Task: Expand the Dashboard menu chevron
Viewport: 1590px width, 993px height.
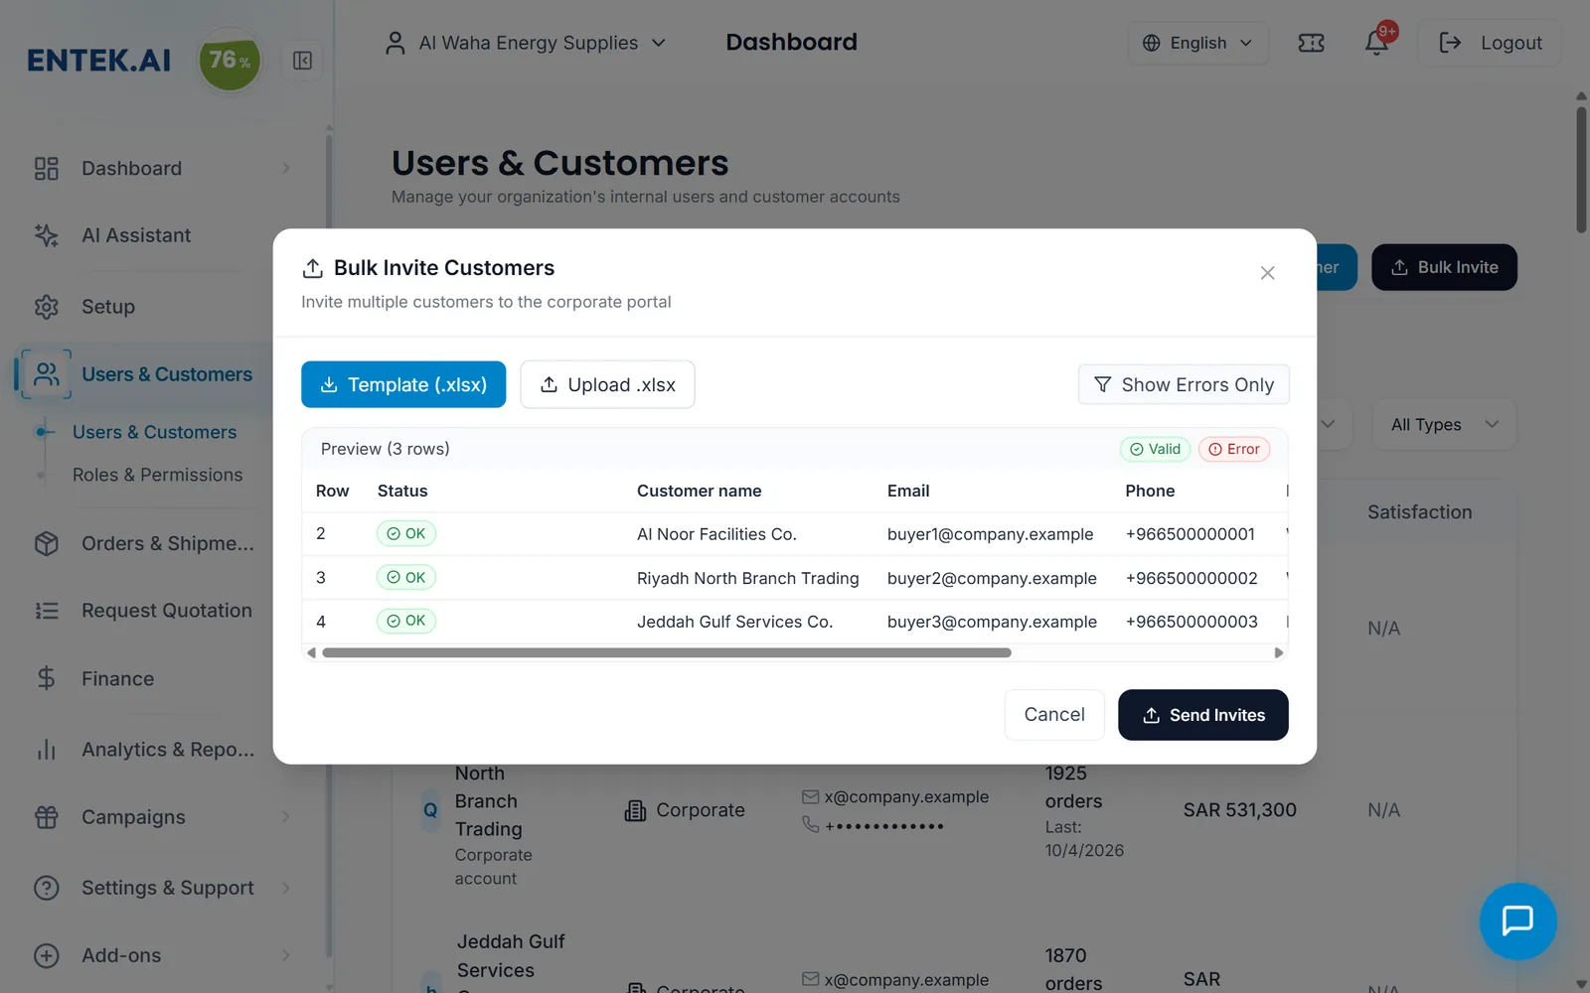Action: pos(286,168)
